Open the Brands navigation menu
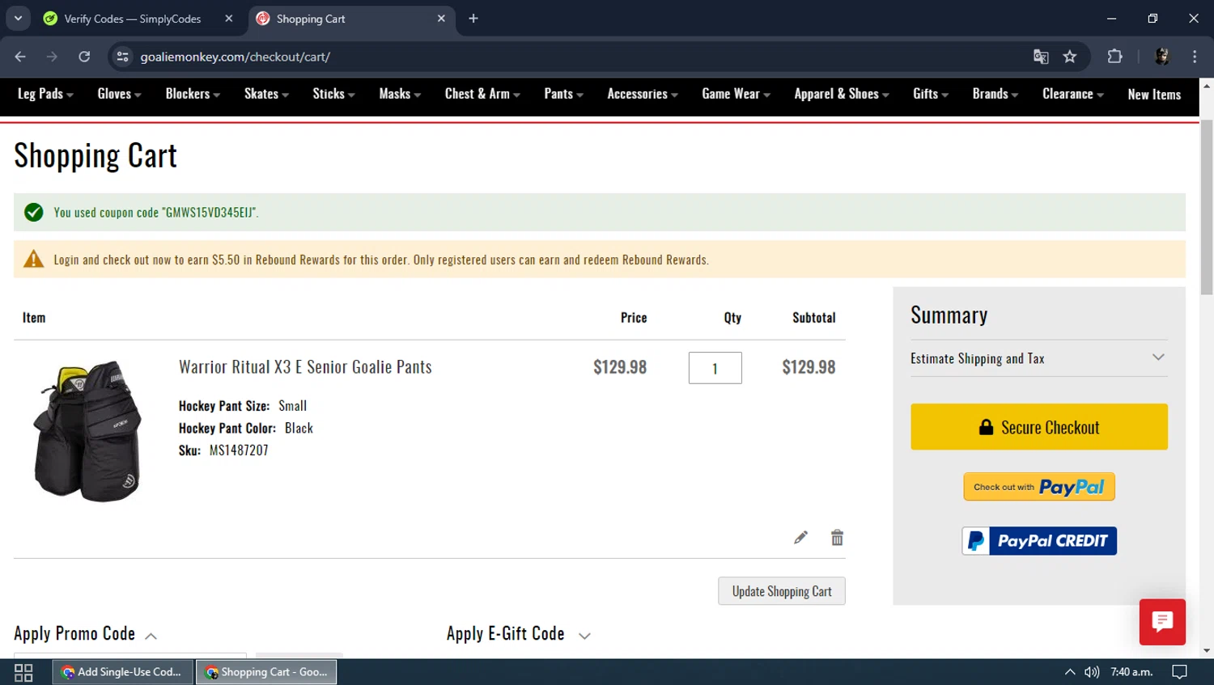 pos(995,94)
